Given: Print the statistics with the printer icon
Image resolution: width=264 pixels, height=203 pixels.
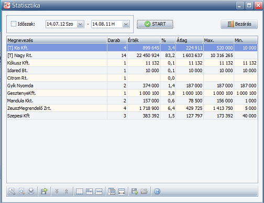Looking at the screenshot, I should click(x=31, y=191).
